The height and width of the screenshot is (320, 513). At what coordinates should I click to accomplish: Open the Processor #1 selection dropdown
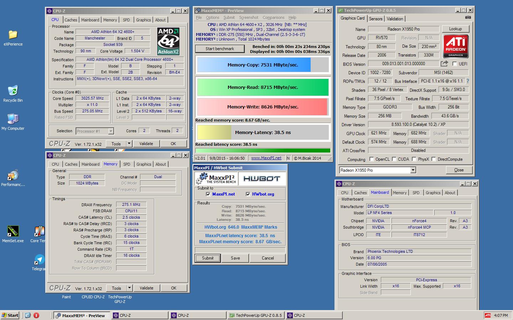coord(111,131)
